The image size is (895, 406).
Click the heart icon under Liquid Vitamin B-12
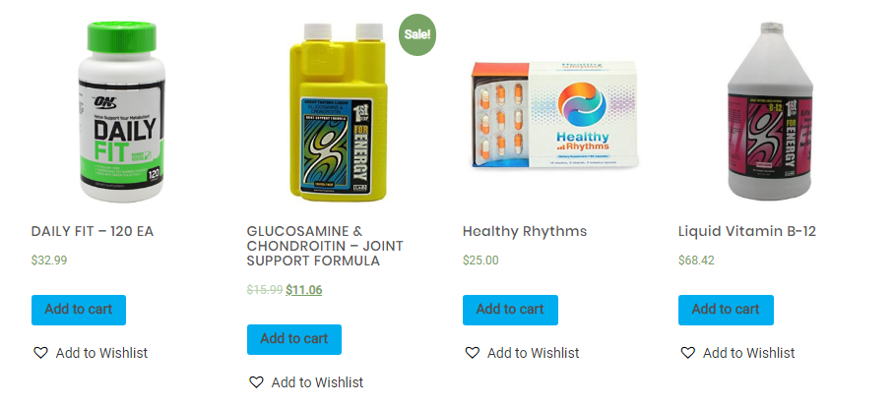click(688, 353)
